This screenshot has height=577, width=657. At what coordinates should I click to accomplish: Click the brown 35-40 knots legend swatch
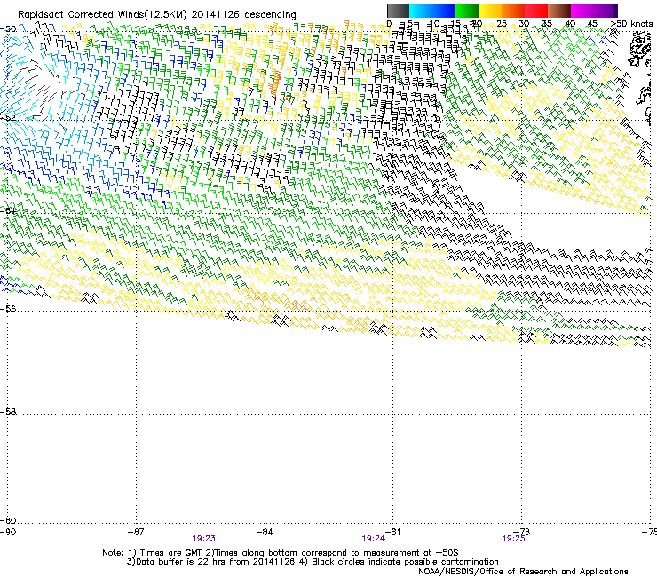559,11
